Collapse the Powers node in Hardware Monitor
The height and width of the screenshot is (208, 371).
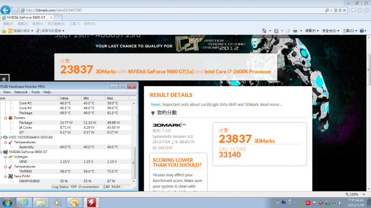click(x=5, y=118)
